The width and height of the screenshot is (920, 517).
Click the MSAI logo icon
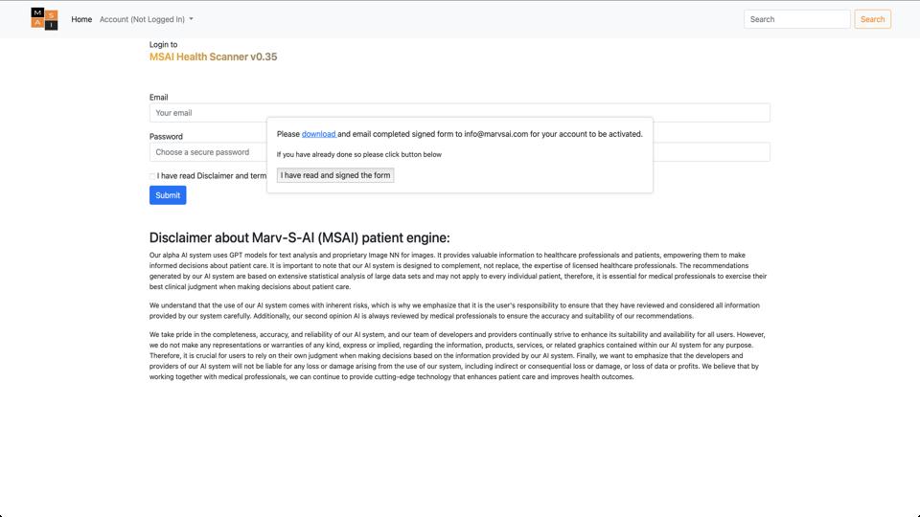[44, 19]
